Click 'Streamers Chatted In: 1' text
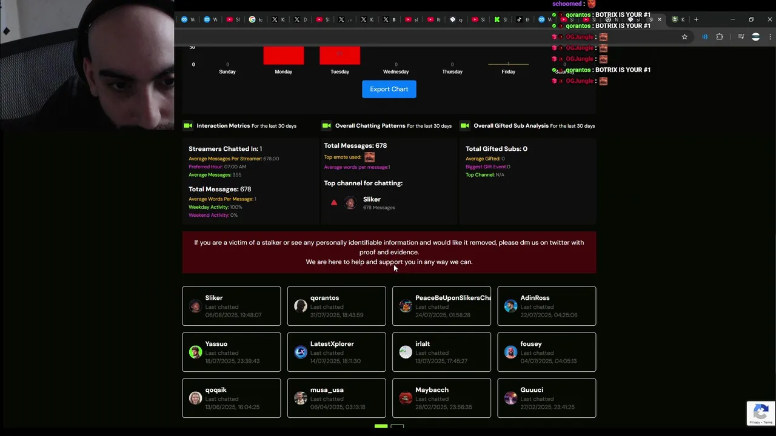 pos(225,149)
